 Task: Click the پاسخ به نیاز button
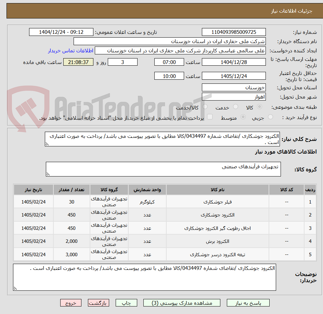[248, 303]
